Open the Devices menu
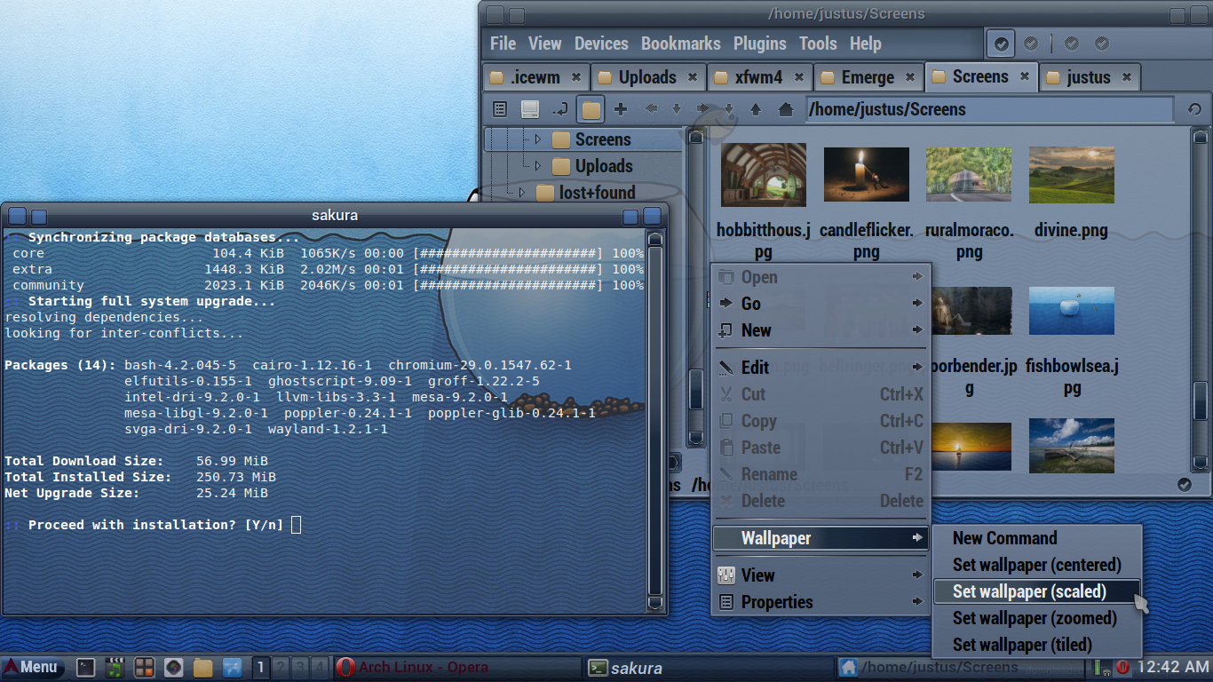 (x=601, y=44)
